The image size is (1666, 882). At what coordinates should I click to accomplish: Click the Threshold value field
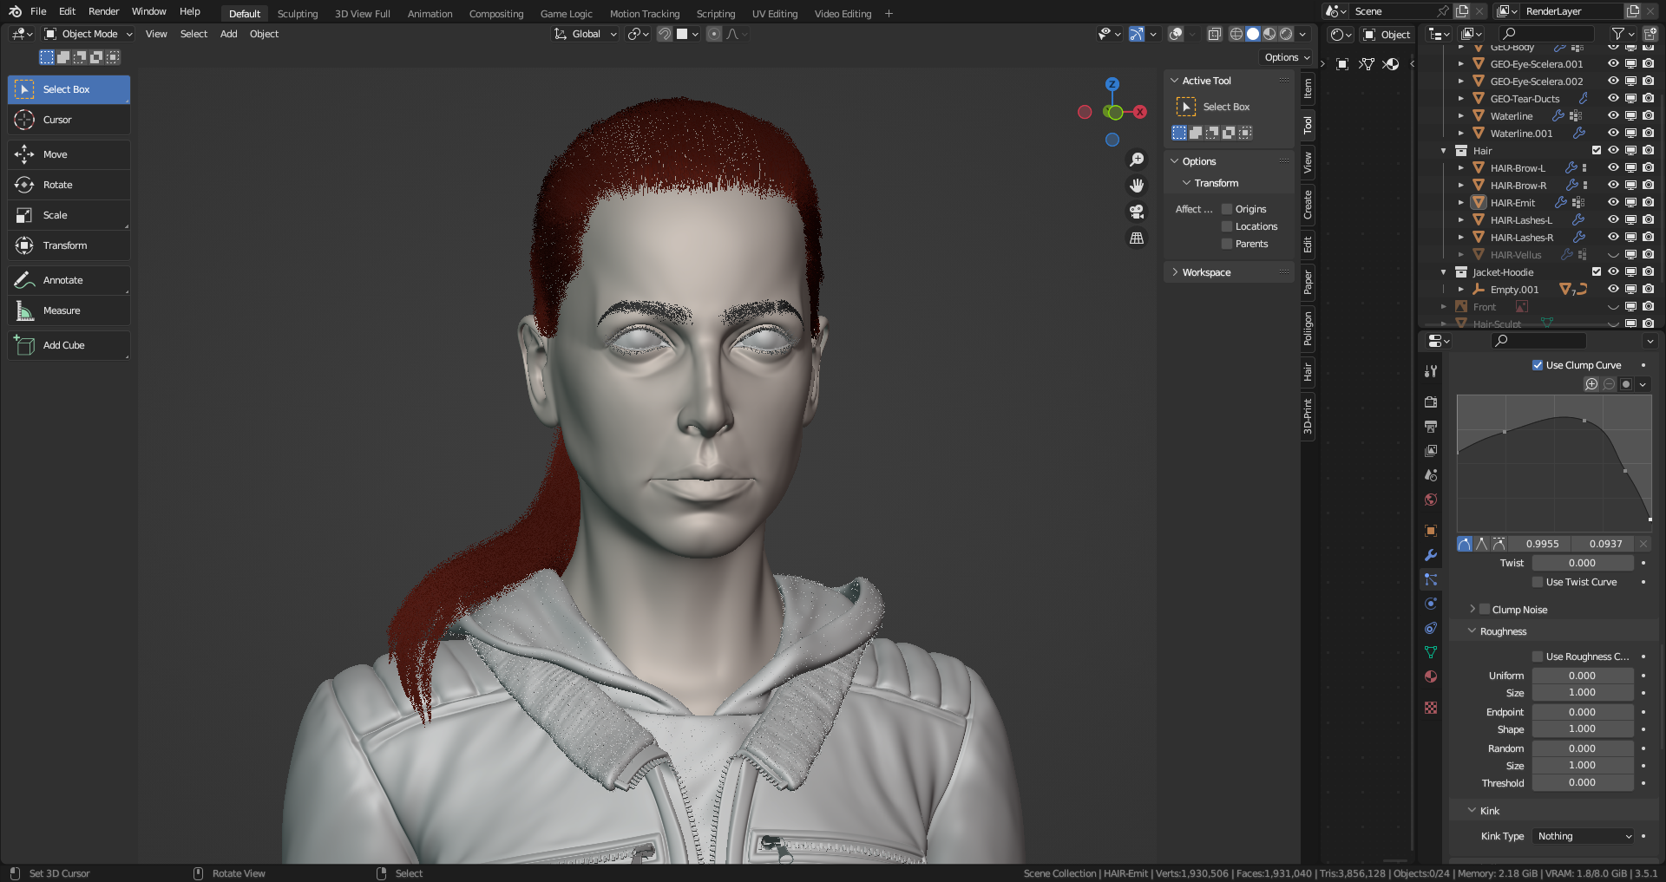tap(1583, 783)
